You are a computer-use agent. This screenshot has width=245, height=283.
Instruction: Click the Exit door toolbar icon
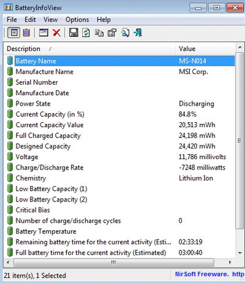click(x=138, y=33)
